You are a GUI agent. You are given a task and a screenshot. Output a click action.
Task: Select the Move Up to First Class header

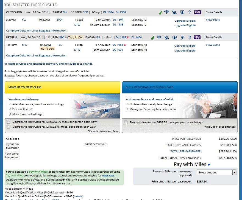tap(62, 87)
